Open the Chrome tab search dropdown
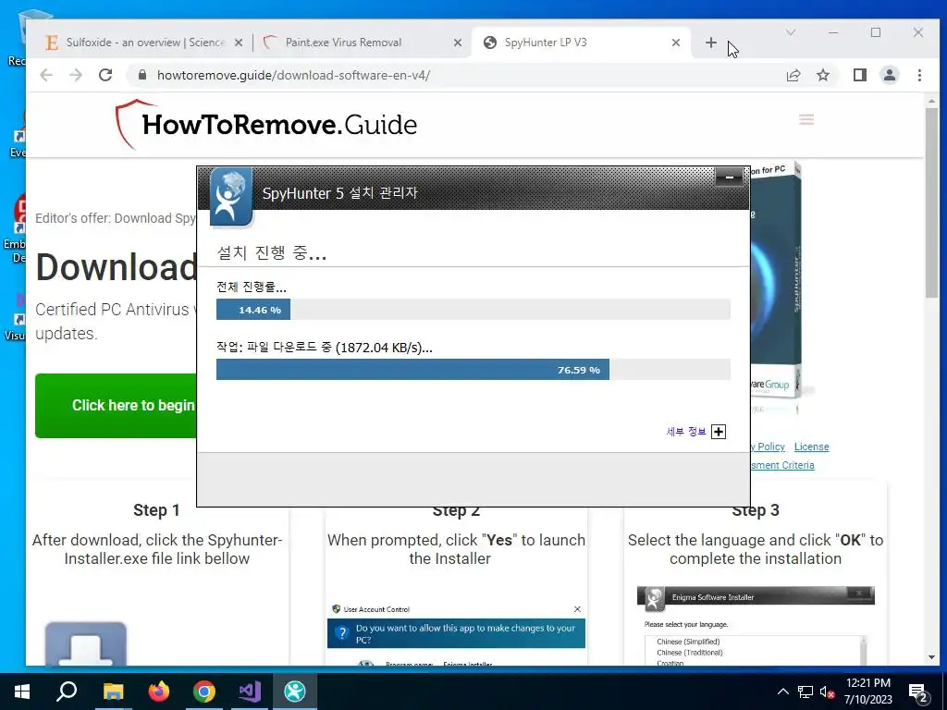This screenshot has width=947, height=710. point(791,32)
